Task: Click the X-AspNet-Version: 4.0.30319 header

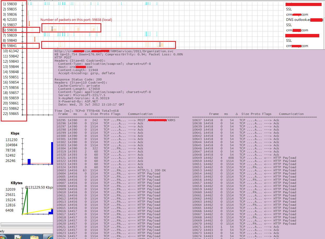Action: [x=84, y=98]
